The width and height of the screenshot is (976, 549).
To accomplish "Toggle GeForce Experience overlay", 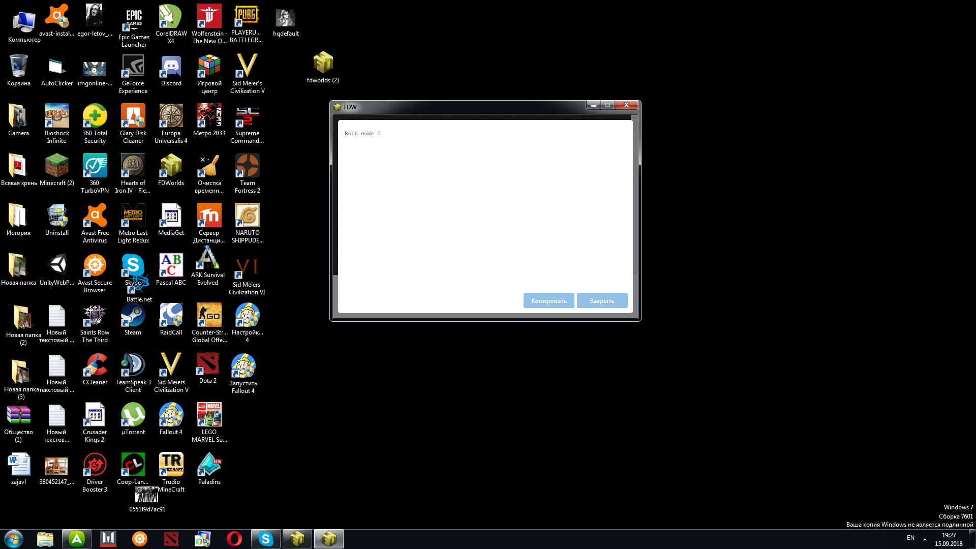I will pos(133,67).
